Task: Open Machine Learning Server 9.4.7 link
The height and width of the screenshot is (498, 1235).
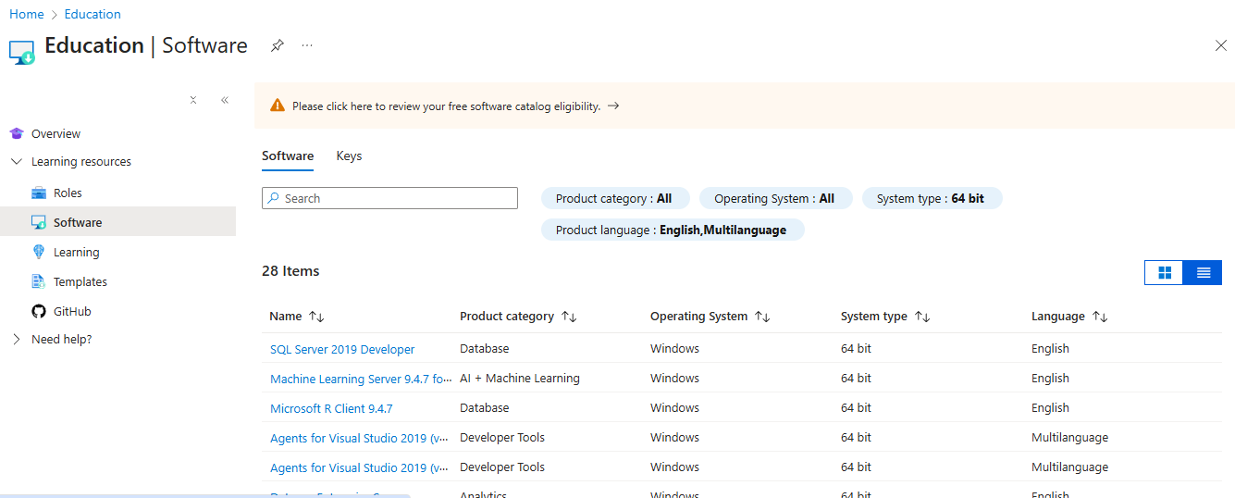Action: 361,379
